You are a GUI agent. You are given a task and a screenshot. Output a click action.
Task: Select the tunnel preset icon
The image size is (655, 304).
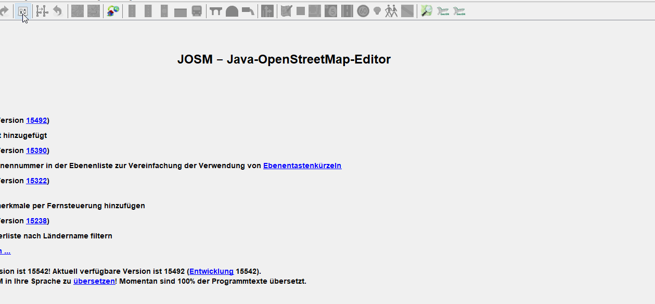(232, 11)
